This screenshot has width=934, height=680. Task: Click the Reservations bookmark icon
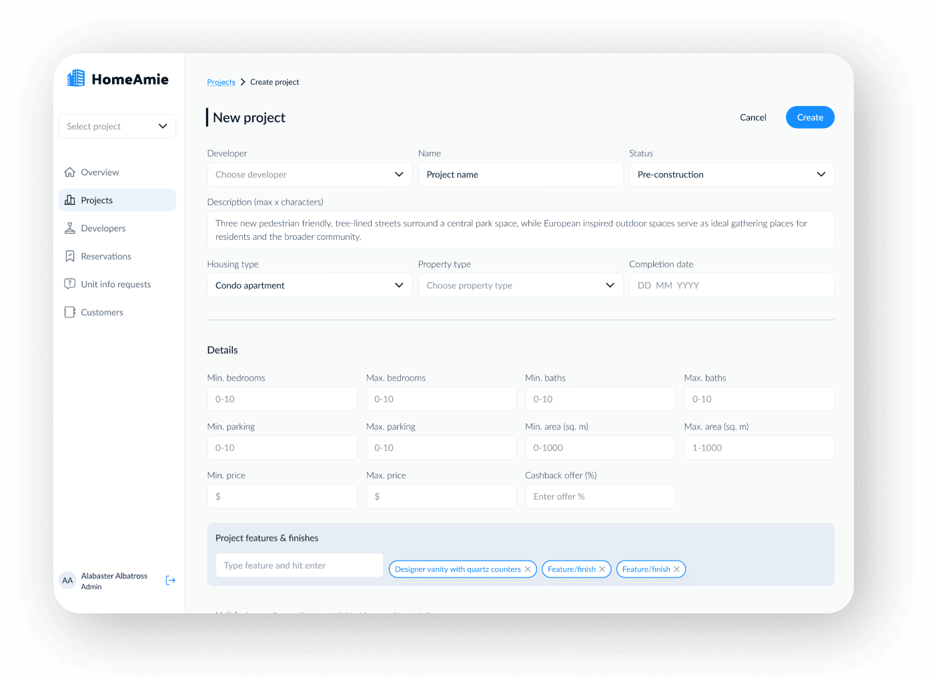coord(70,255)
